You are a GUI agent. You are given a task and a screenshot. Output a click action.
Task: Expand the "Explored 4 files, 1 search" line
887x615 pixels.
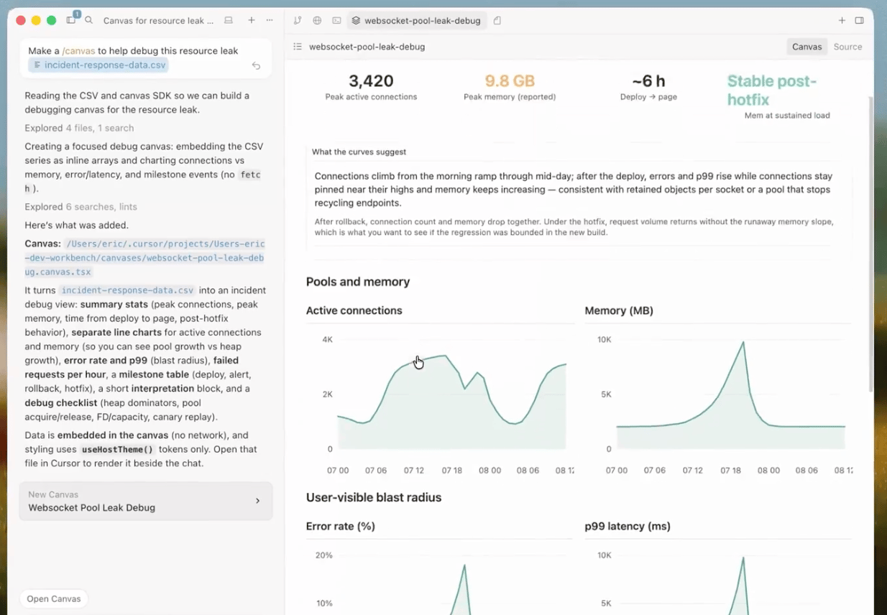coord(79,128)
